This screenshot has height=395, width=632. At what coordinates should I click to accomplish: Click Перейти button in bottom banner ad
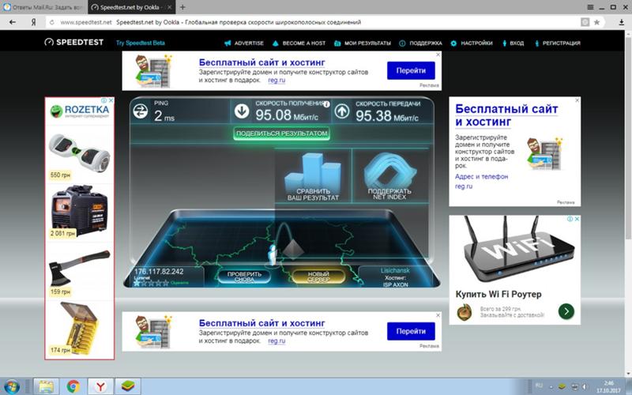click(411, 331)
